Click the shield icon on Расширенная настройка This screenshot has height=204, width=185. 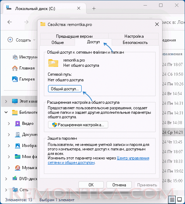pos(55,125)
